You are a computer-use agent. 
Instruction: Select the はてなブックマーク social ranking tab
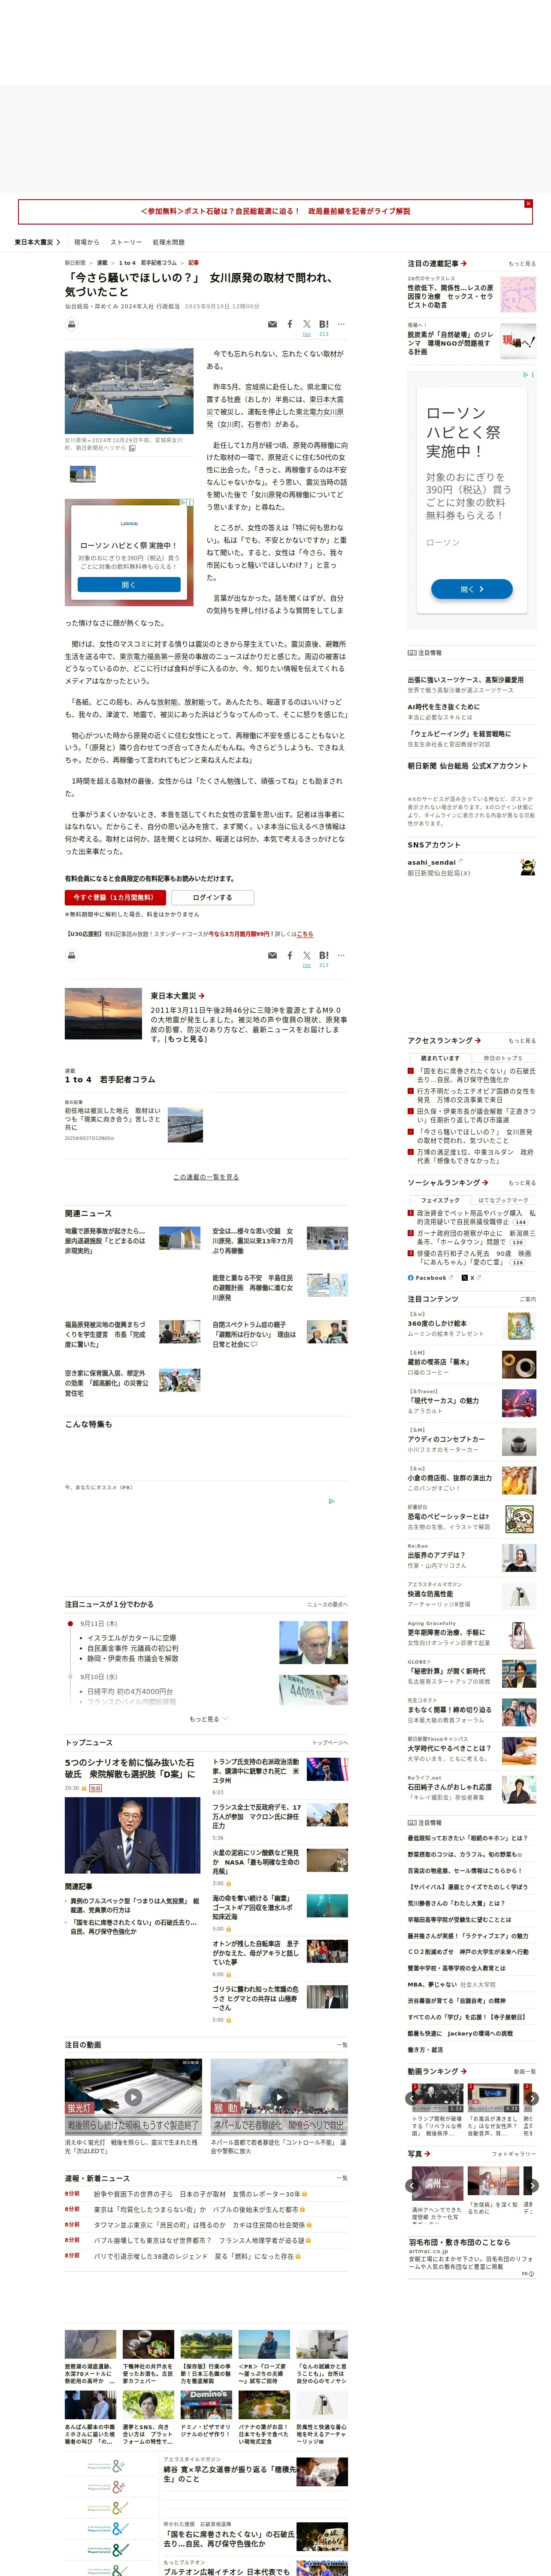point(503,1200)
